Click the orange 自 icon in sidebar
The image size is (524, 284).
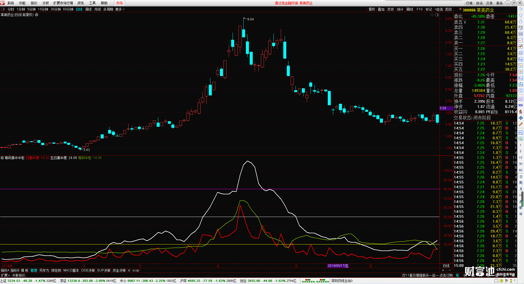point(521,72)
